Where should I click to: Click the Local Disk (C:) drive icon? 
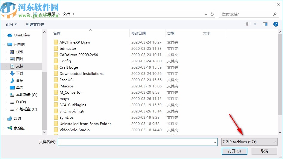12,95
